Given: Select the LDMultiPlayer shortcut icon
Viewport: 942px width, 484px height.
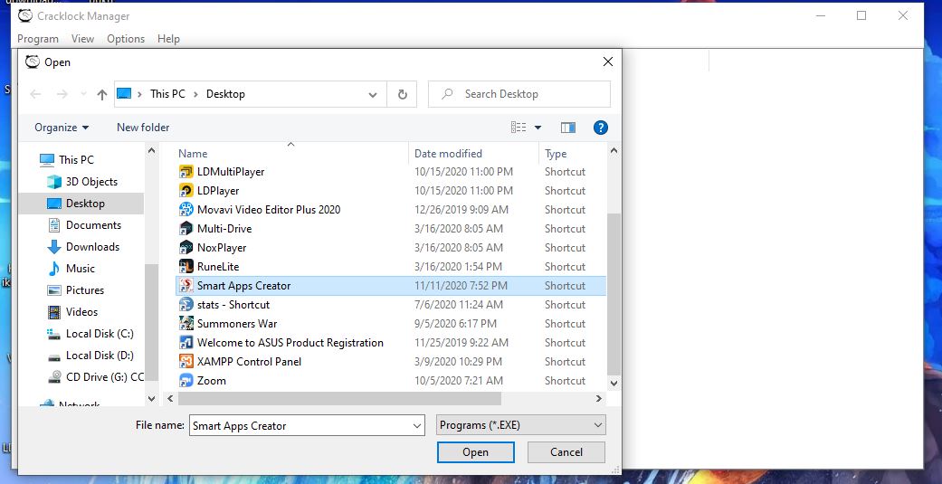Looking at the screenshot, I should 186,172.
